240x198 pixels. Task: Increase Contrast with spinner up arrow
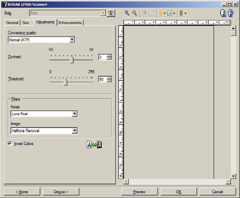(109, 56)
